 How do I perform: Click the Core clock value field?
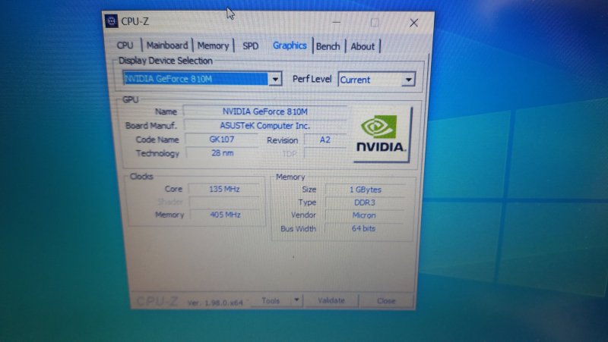(x=226, y=189)
